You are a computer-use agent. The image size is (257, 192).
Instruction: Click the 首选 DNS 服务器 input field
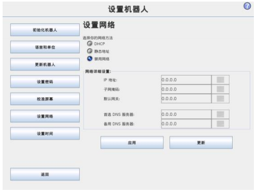coord(186,114)
